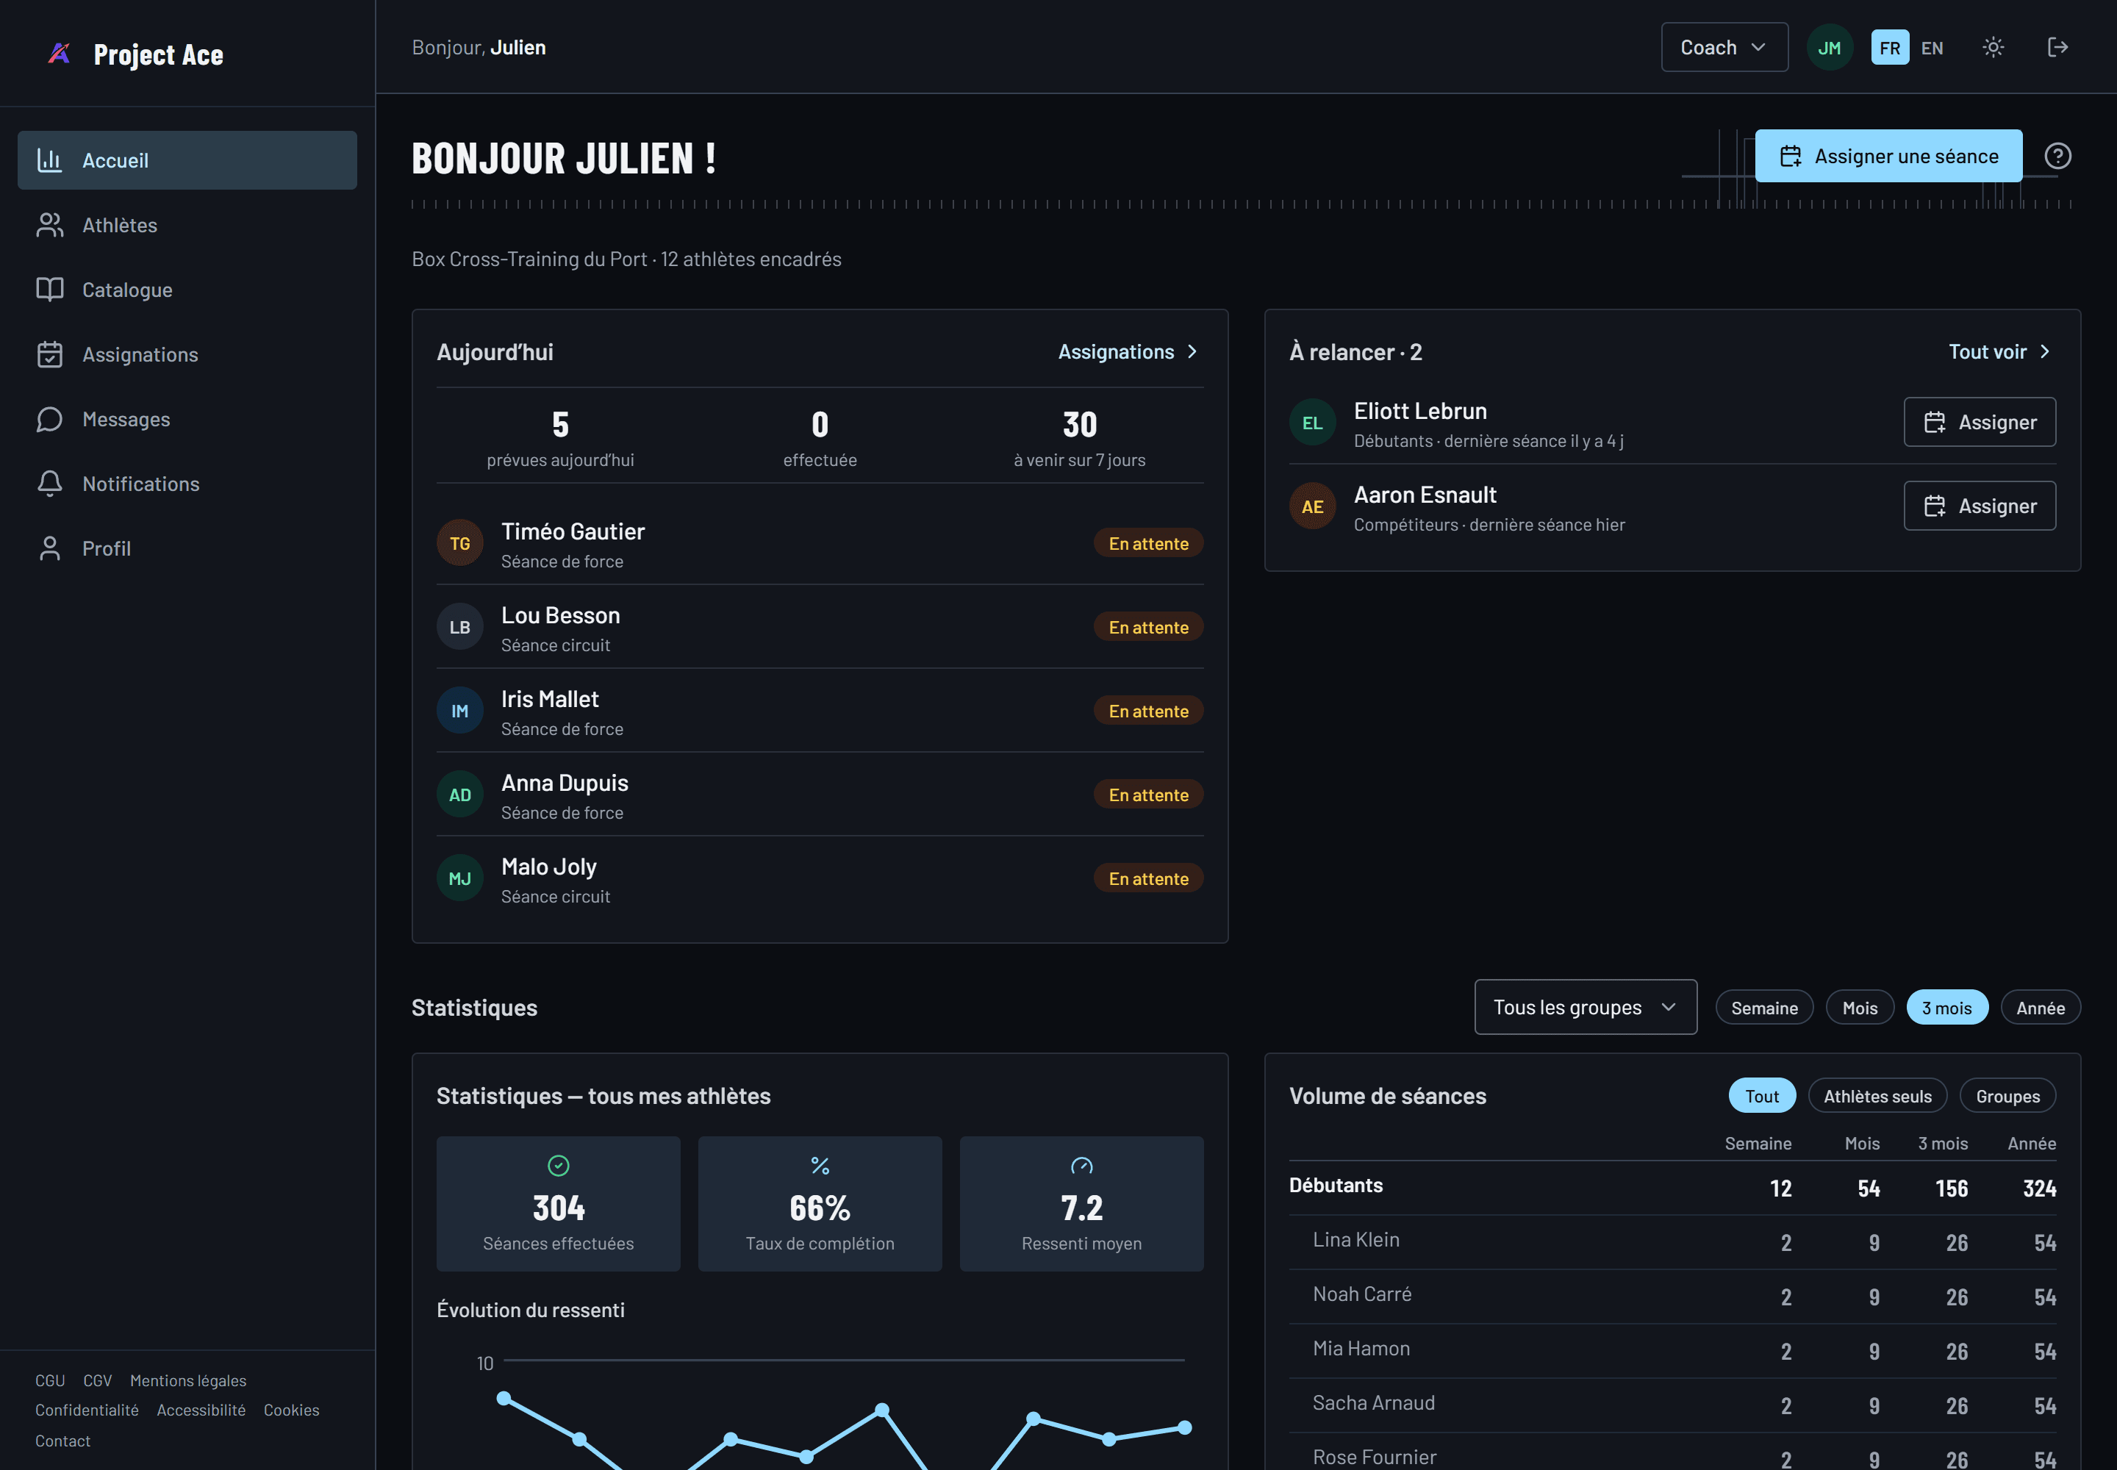Switch language to EN
The width and height of the screenshot is (2117, 1470).
point(1932,47)
